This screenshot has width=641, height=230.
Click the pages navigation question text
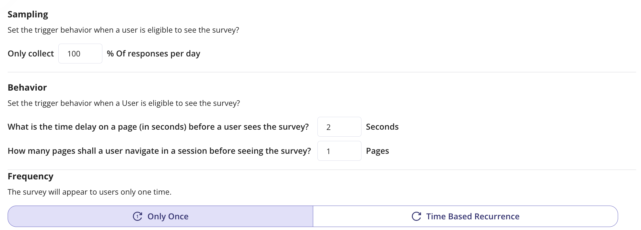click(159, 151)
